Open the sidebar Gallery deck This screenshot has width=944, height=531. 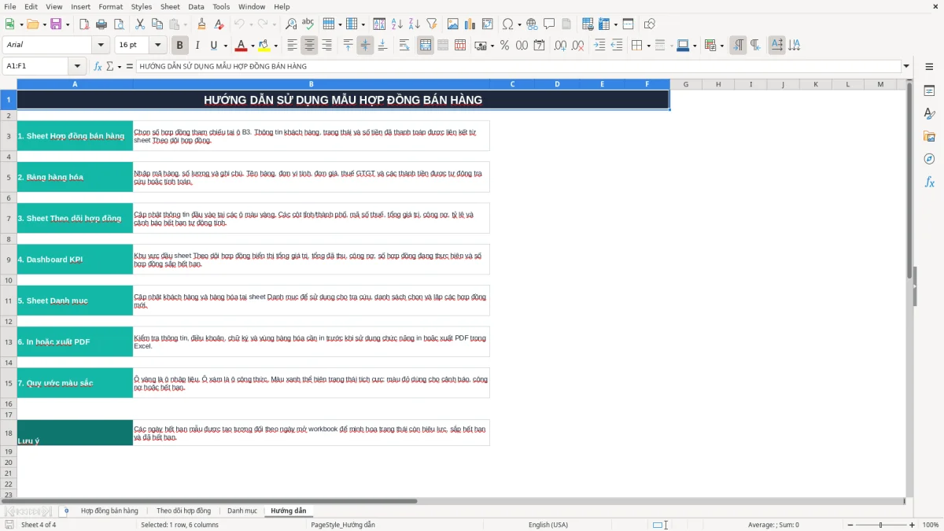click(x=929, y=136)
